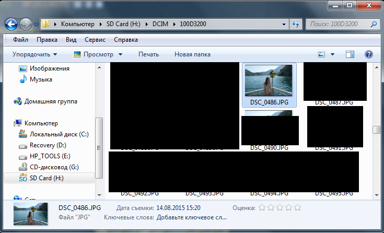Open the view options dropdown arrow
This screenshot has width=384, height=233.
pos(332,54)
